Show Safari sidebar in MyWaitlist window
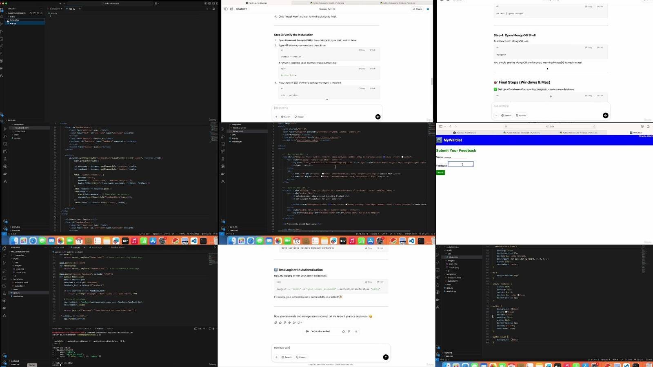Image resolution: width=653 pixels, height=367 pixels. (x=441, y=127)
